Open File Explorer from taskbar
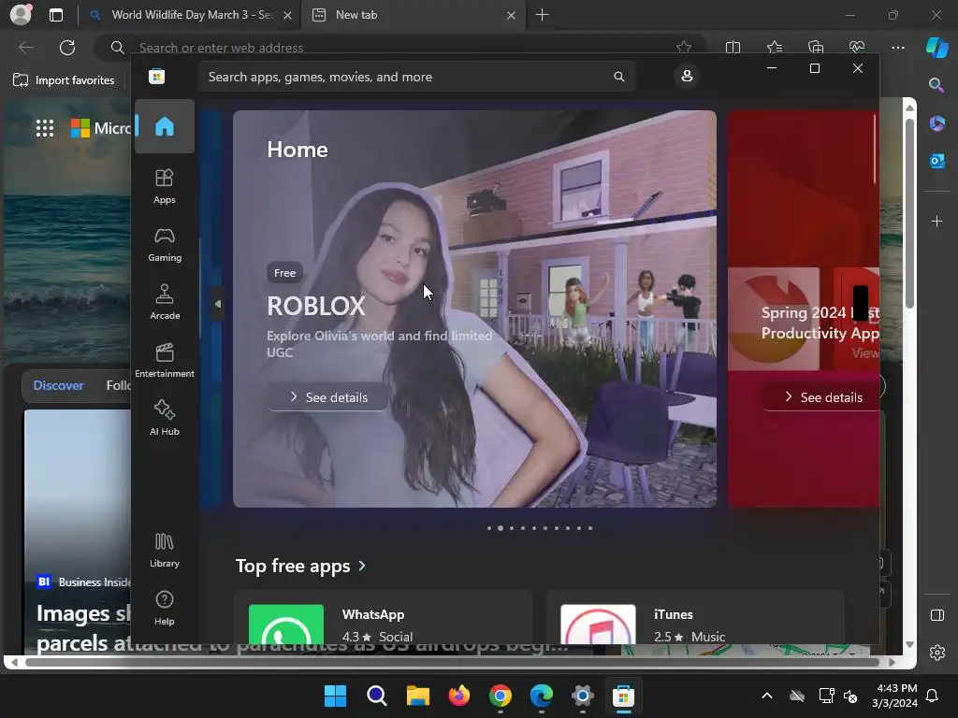The height and width of the screenshot is (718, 958). click(418, 696)
